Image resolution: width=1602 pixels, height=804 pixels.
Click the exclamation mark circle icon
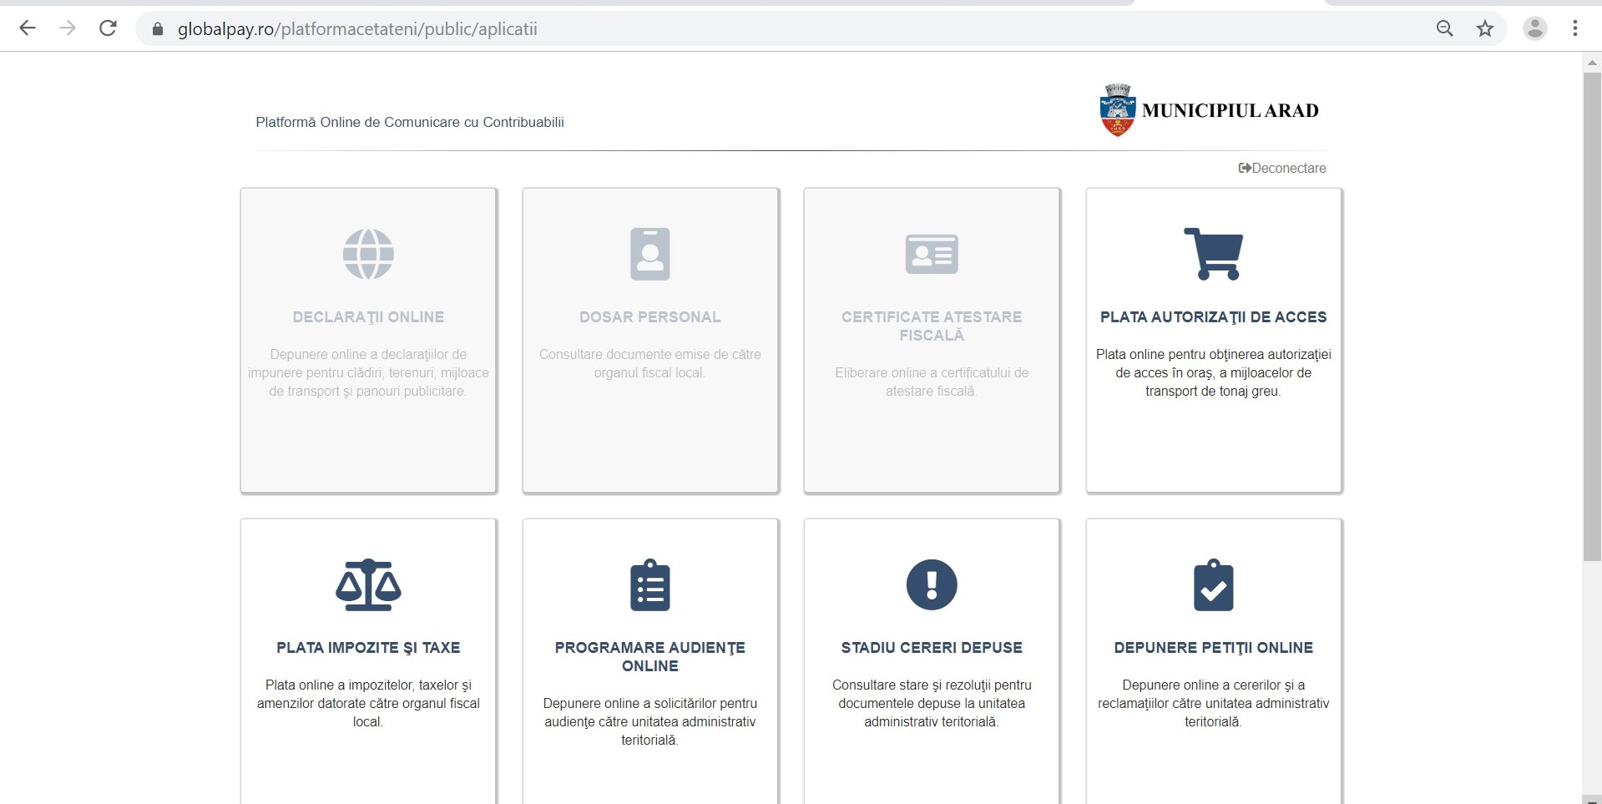(932, 584)
